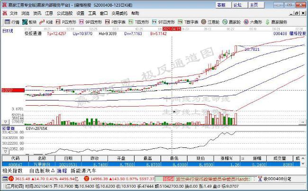Click the red index icon before 14996.38

pyautogui.click(x=86, y=179)
